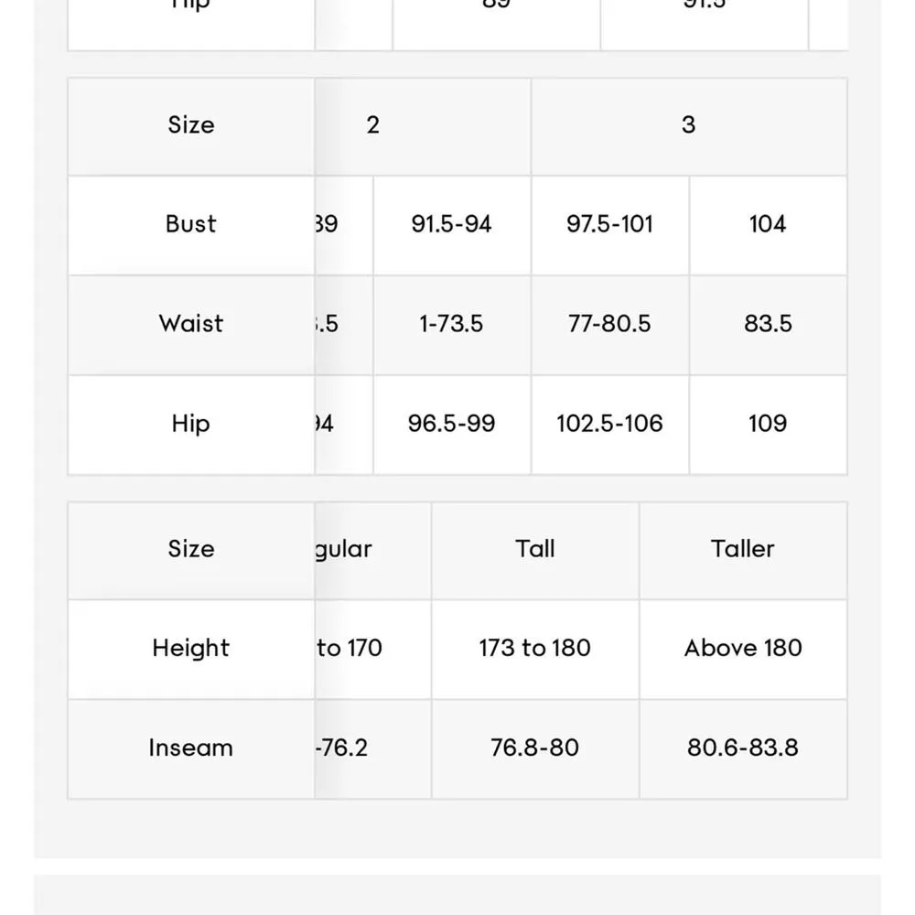Click the 77-80.5 waist measurement cell

(609, 324)
